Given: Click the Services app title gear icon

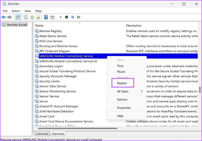Looking at the screenshot, I should 4,4.
